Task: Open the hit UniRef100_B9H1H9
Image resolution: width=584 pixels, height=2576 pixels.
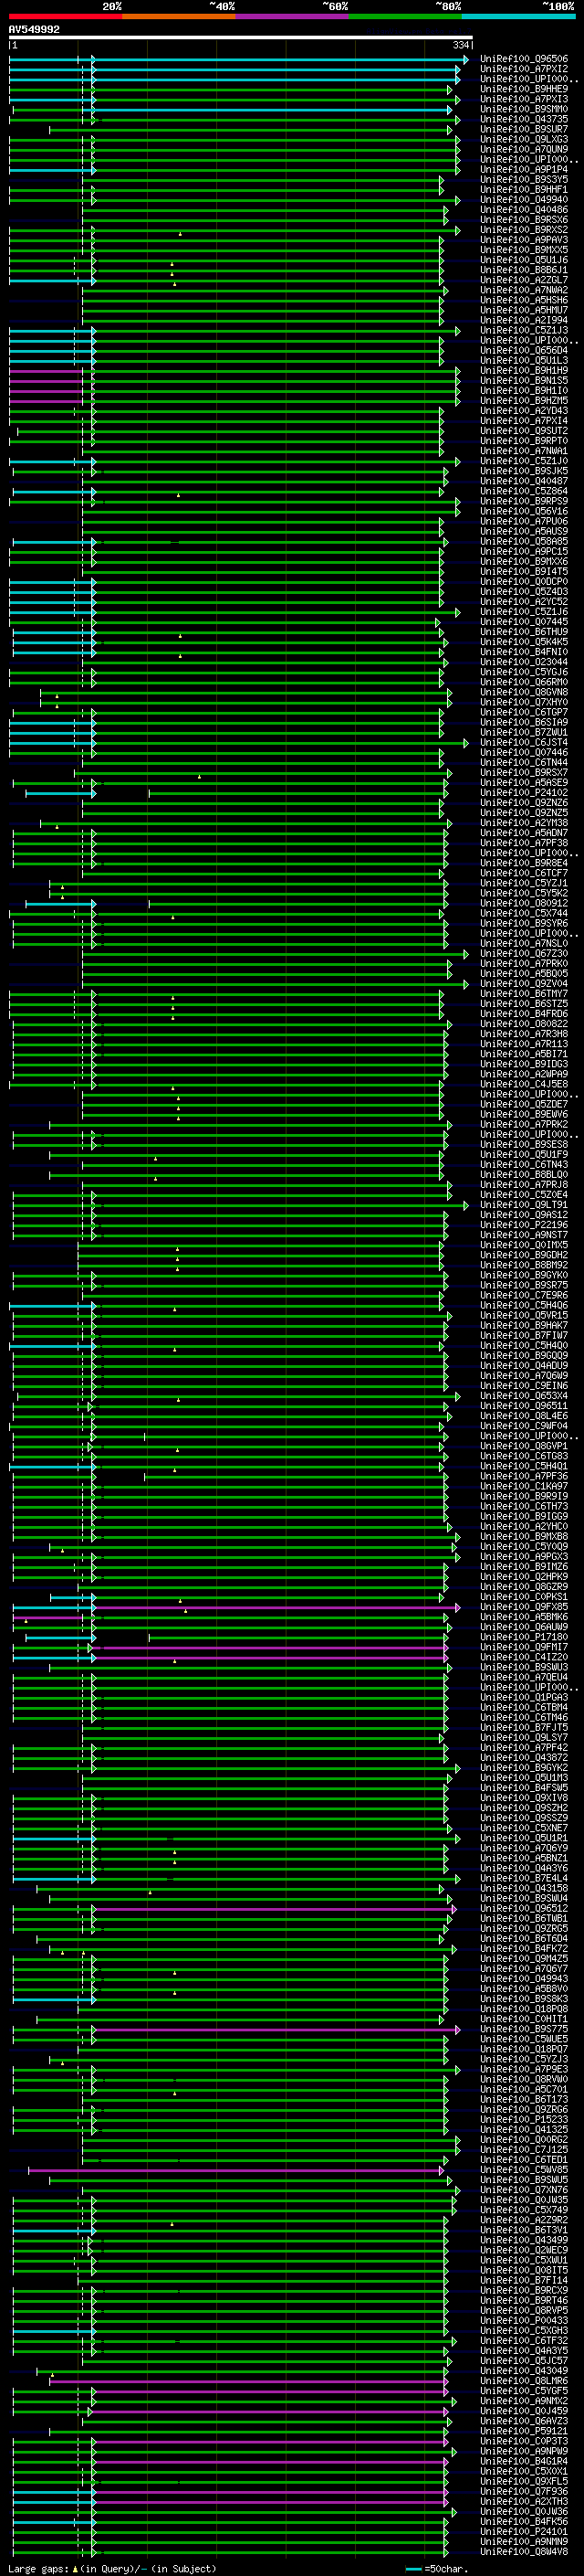Action: tap(524, 371)
